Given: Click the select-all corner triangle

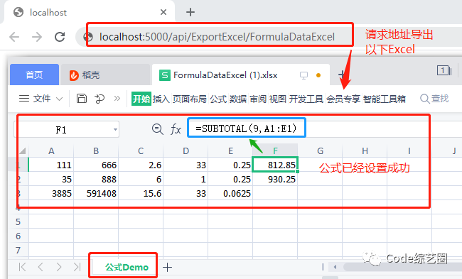Looking at the screenshot, I should pos(23,151).
